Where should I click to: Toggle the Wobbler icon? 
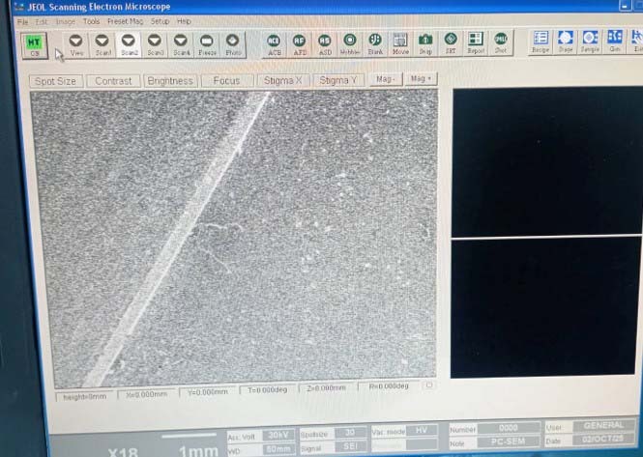click(350, 44)
